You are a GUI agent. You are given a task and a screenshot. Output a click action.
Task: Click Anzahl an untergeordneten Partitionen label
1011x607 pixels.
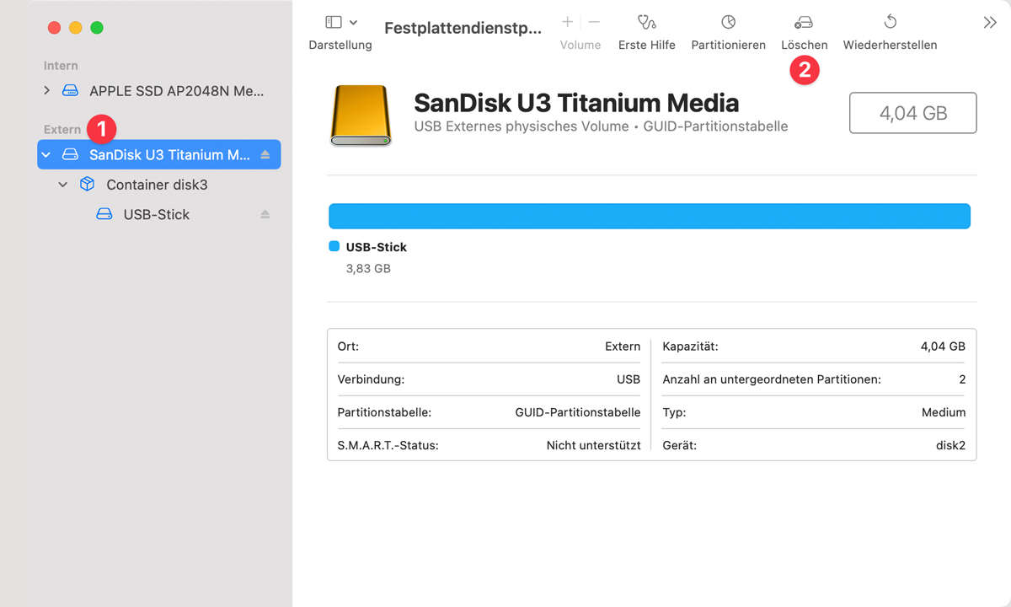coord(772,379)
